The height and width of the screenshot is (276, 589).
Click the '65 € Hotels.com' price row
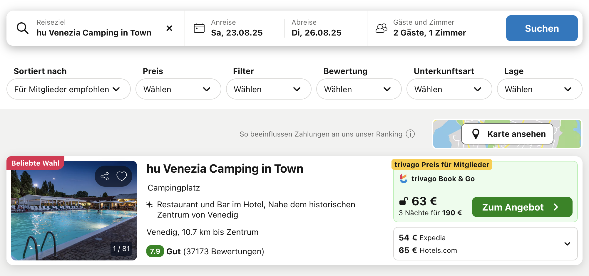pyautogui.click(x=428, y=250)
